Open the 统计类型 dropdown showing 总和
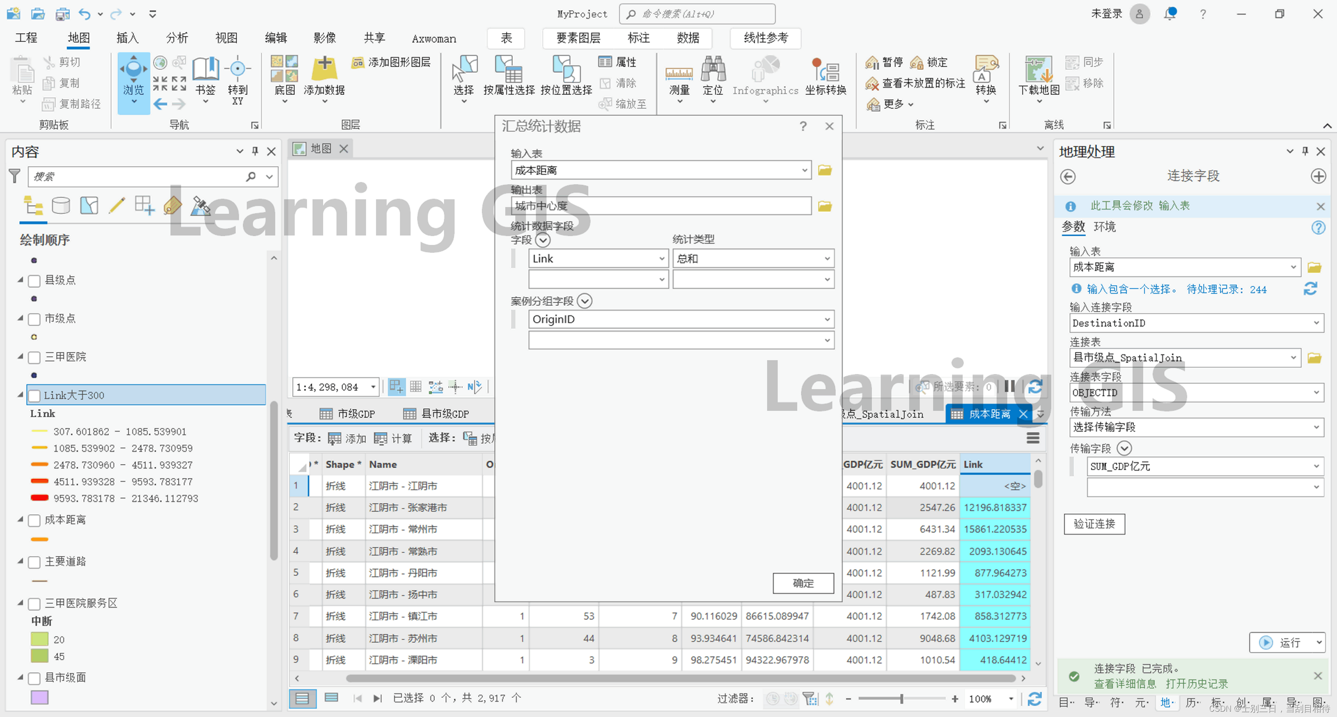Screen dimensions: 1337x717 pos(827,258)
